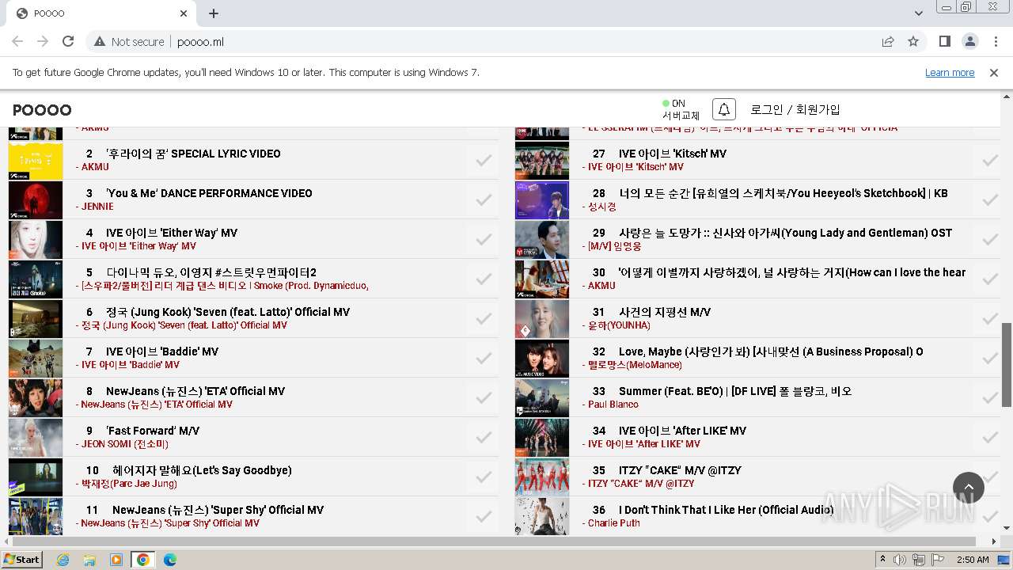Image resolution: width=1013 pixels, height=570 pixels.
Task: Open Internet Explorer from the taskbar
Action: 63,560
